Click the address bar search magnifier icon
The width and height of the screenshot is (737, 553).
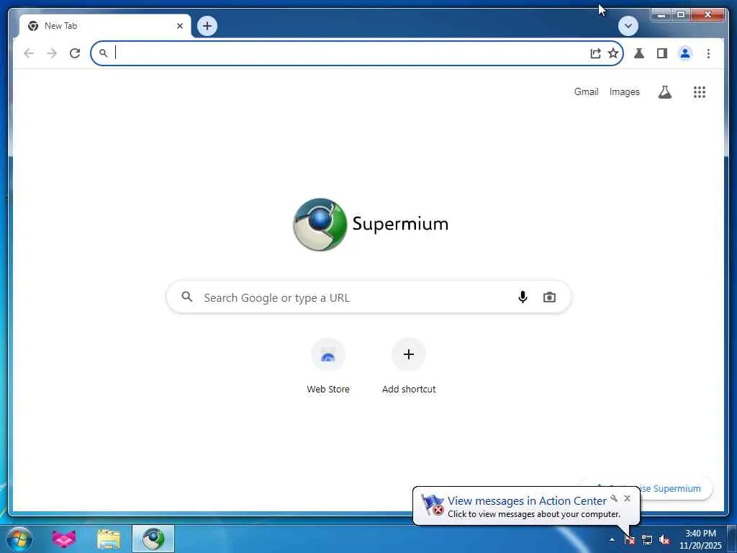click(x=104, y=53)
